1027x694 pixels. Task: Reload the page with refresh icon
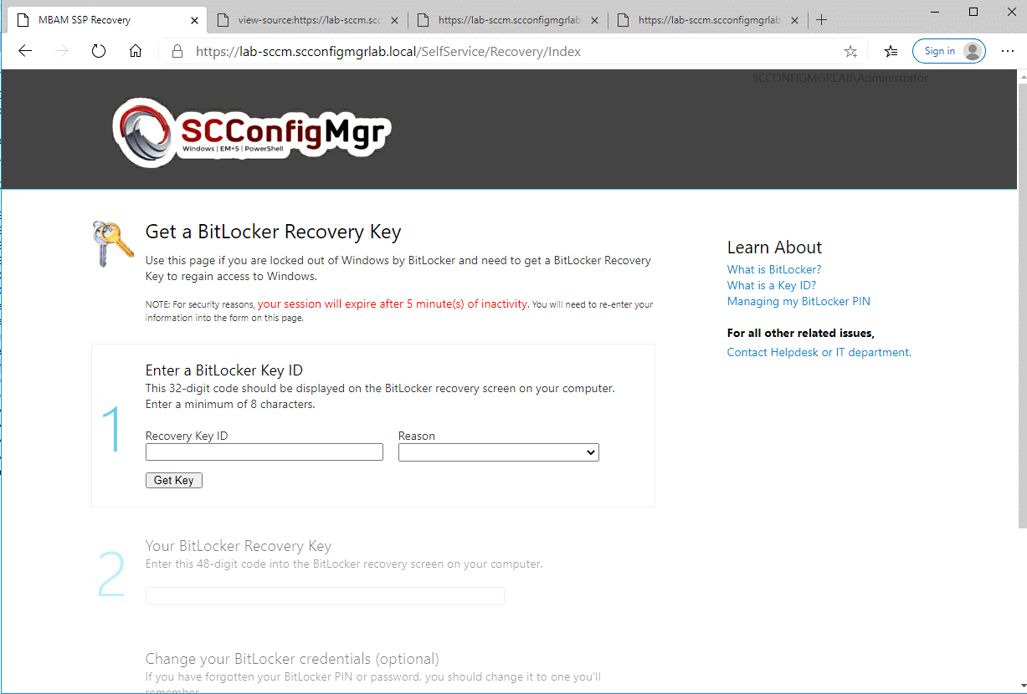click(99, 51)
